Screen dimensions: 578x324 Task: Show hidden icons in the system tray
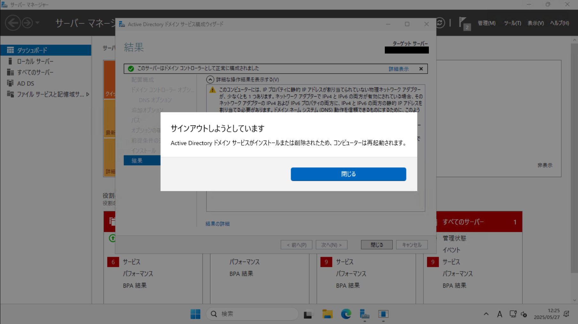coord(486,314)
